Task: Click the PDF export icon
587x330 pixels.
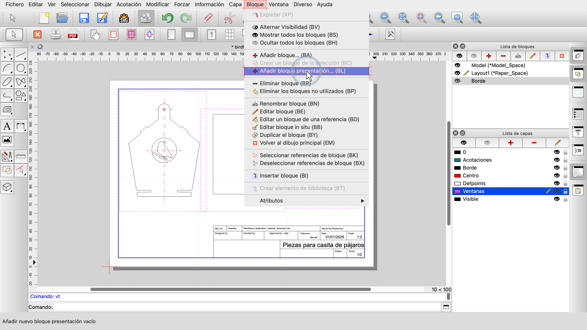Action: point(73,35)
